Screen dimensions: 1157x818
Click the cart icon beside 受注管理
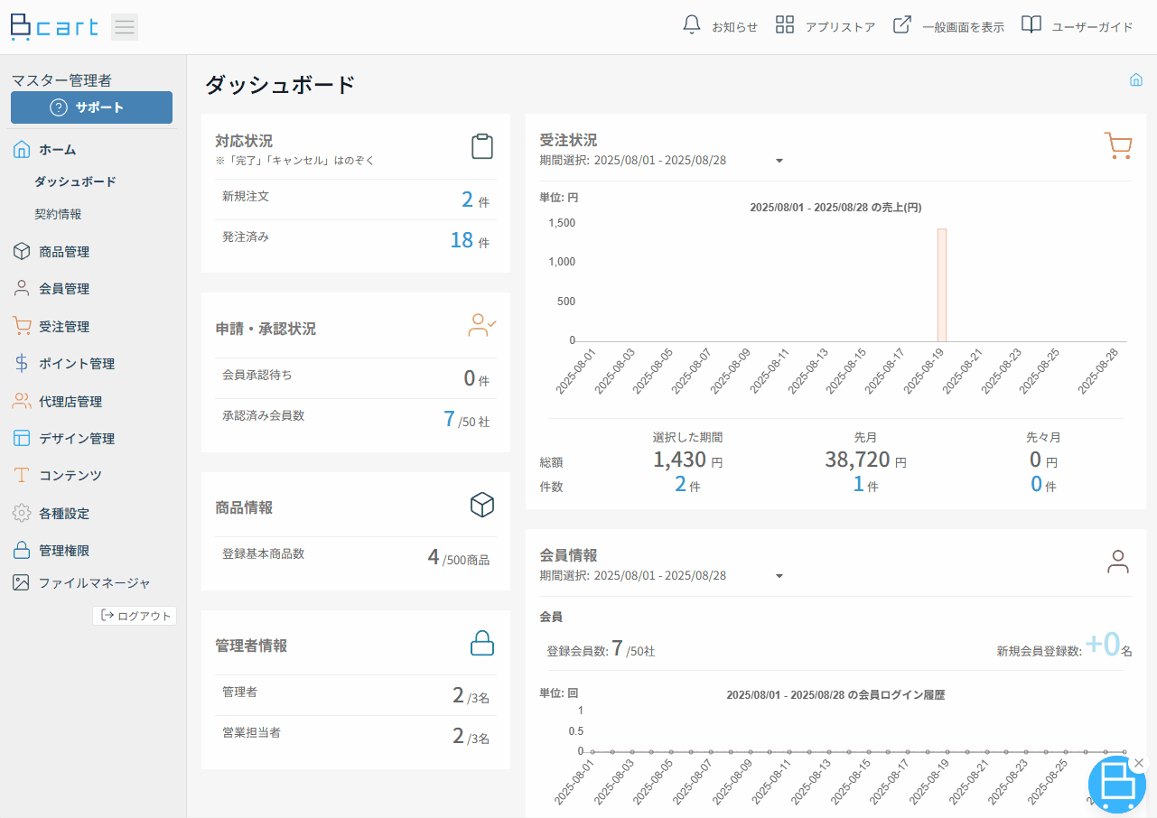(x=22, y=326)
